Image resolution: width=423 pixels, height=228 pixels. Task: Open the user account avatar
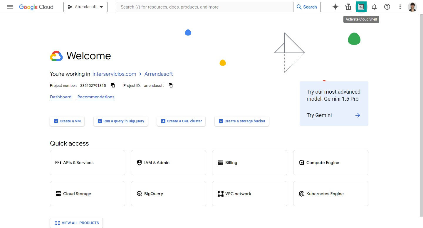tap(412, 7)
